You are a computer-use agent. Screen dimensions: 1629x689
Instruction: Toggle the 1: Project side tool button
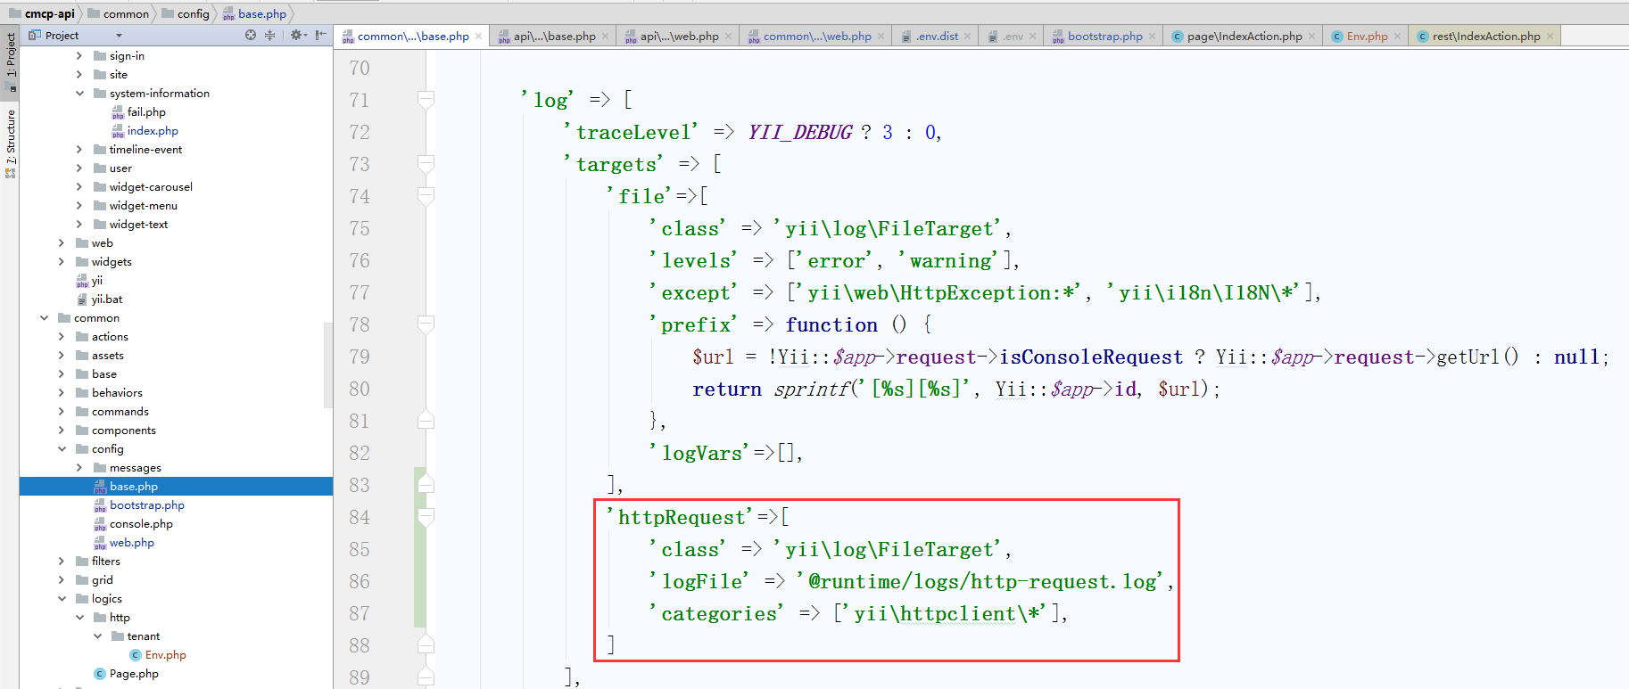[10, 62]
